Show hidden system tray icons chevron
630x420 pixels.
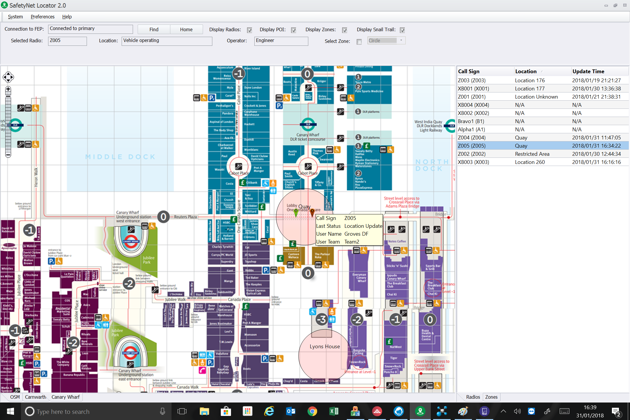coord(503,412)
